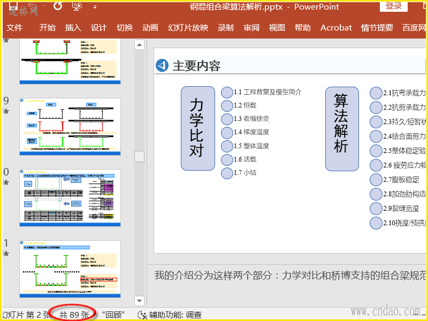Click the circle bullet next to 2.7腹板稳定
Screen dimensions: 428x321
tap(376, 180)
